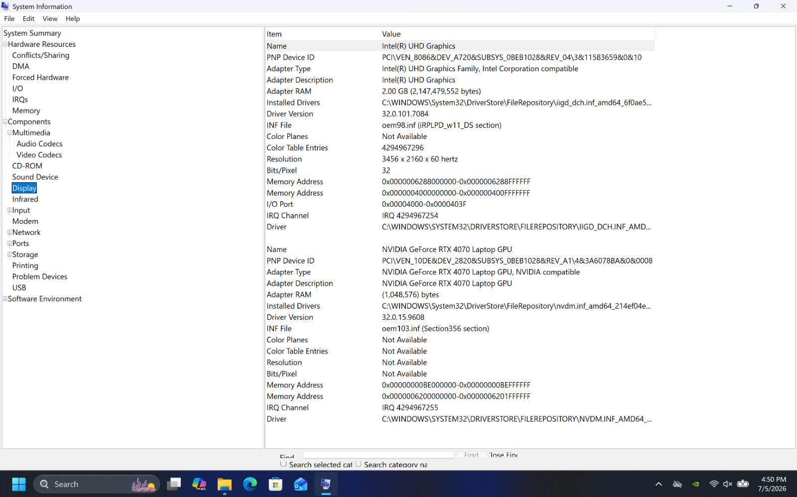
Task: Click the 3456 x 2160 x 60 hertz value
Action: pos(420,159)
